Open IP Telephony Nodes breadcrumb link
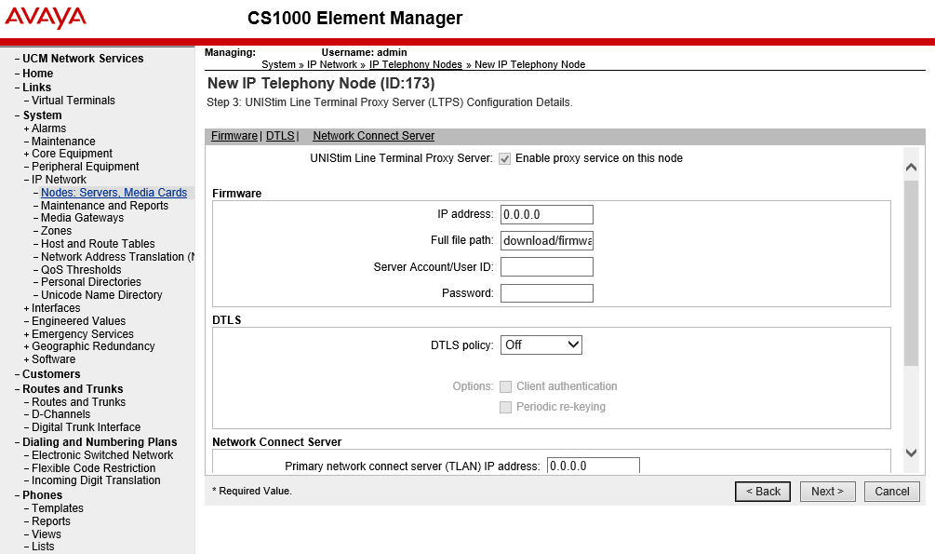 coord(416,64)
